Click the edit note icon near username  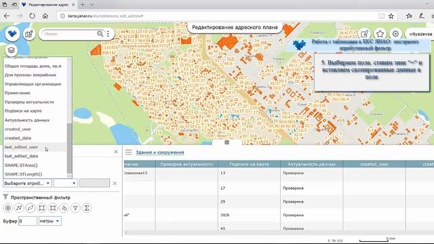(365, 34)
